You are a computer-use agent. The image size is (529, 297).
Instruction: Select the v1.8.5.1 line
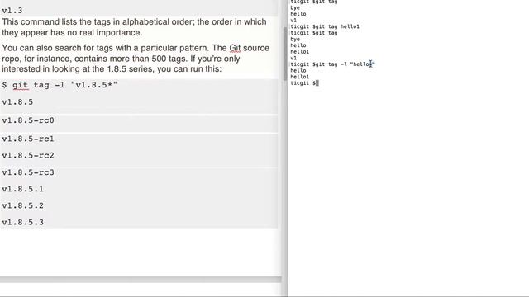click(x=22, y=189)
